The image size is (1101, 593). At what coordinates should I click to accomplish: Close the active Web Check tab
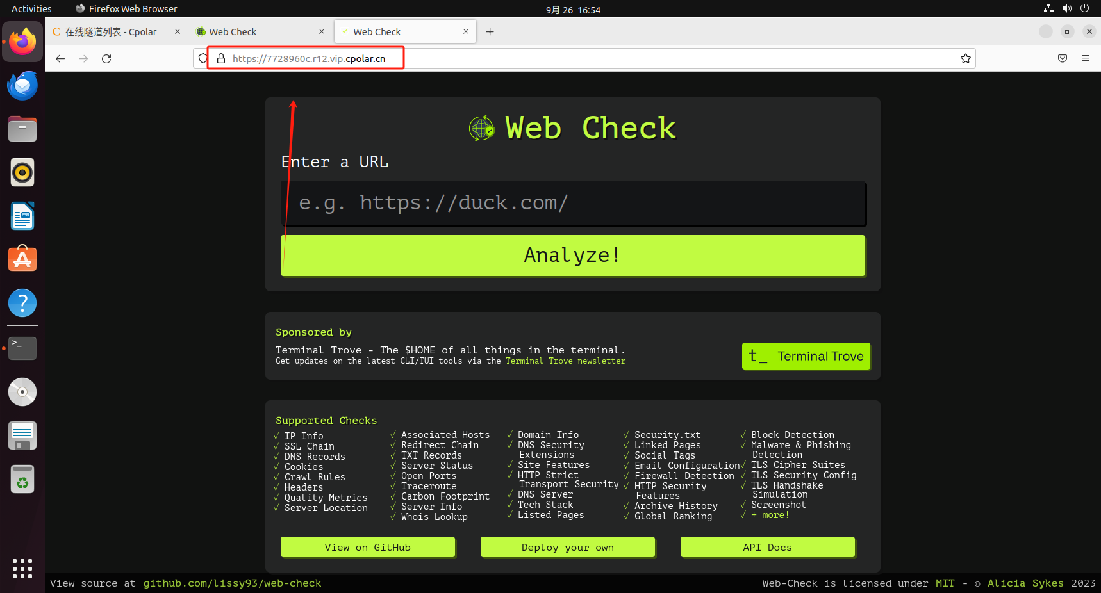pyautogui.click(x=466, y=31)
